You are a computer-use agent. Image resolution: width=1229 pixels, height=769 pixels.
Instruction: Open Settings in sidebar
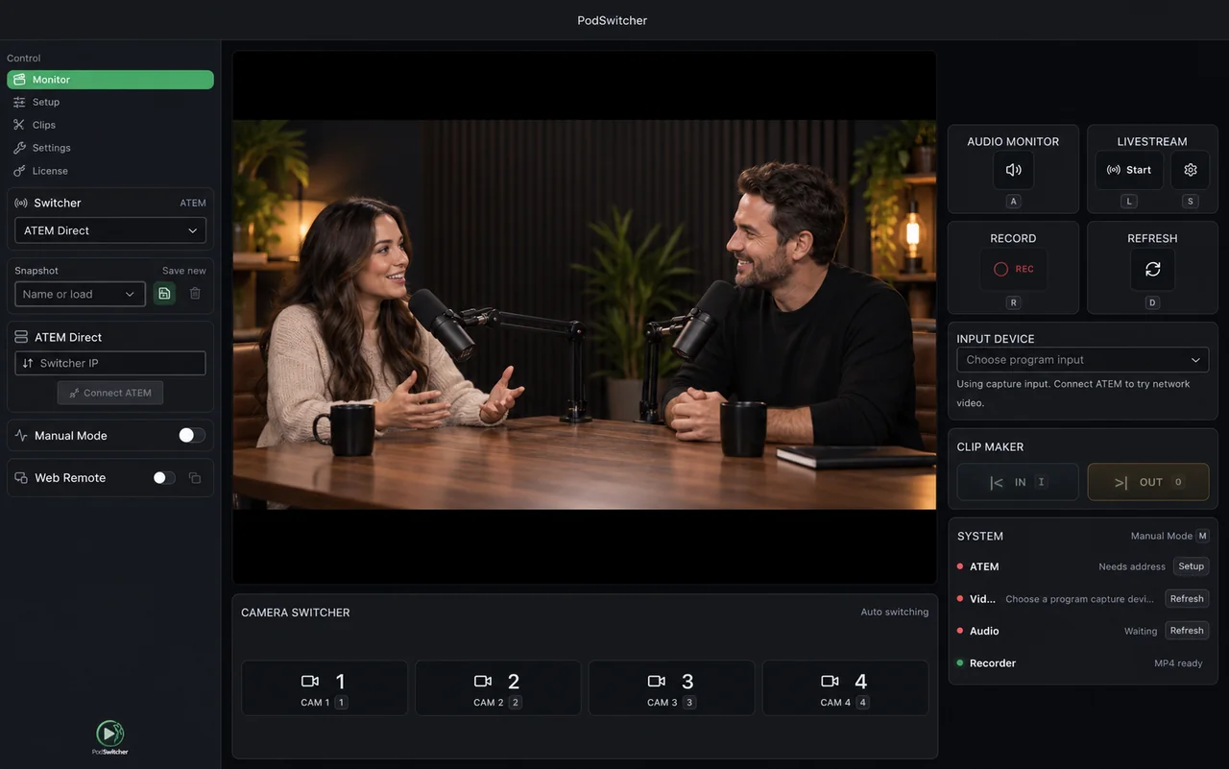coord(110,148)
